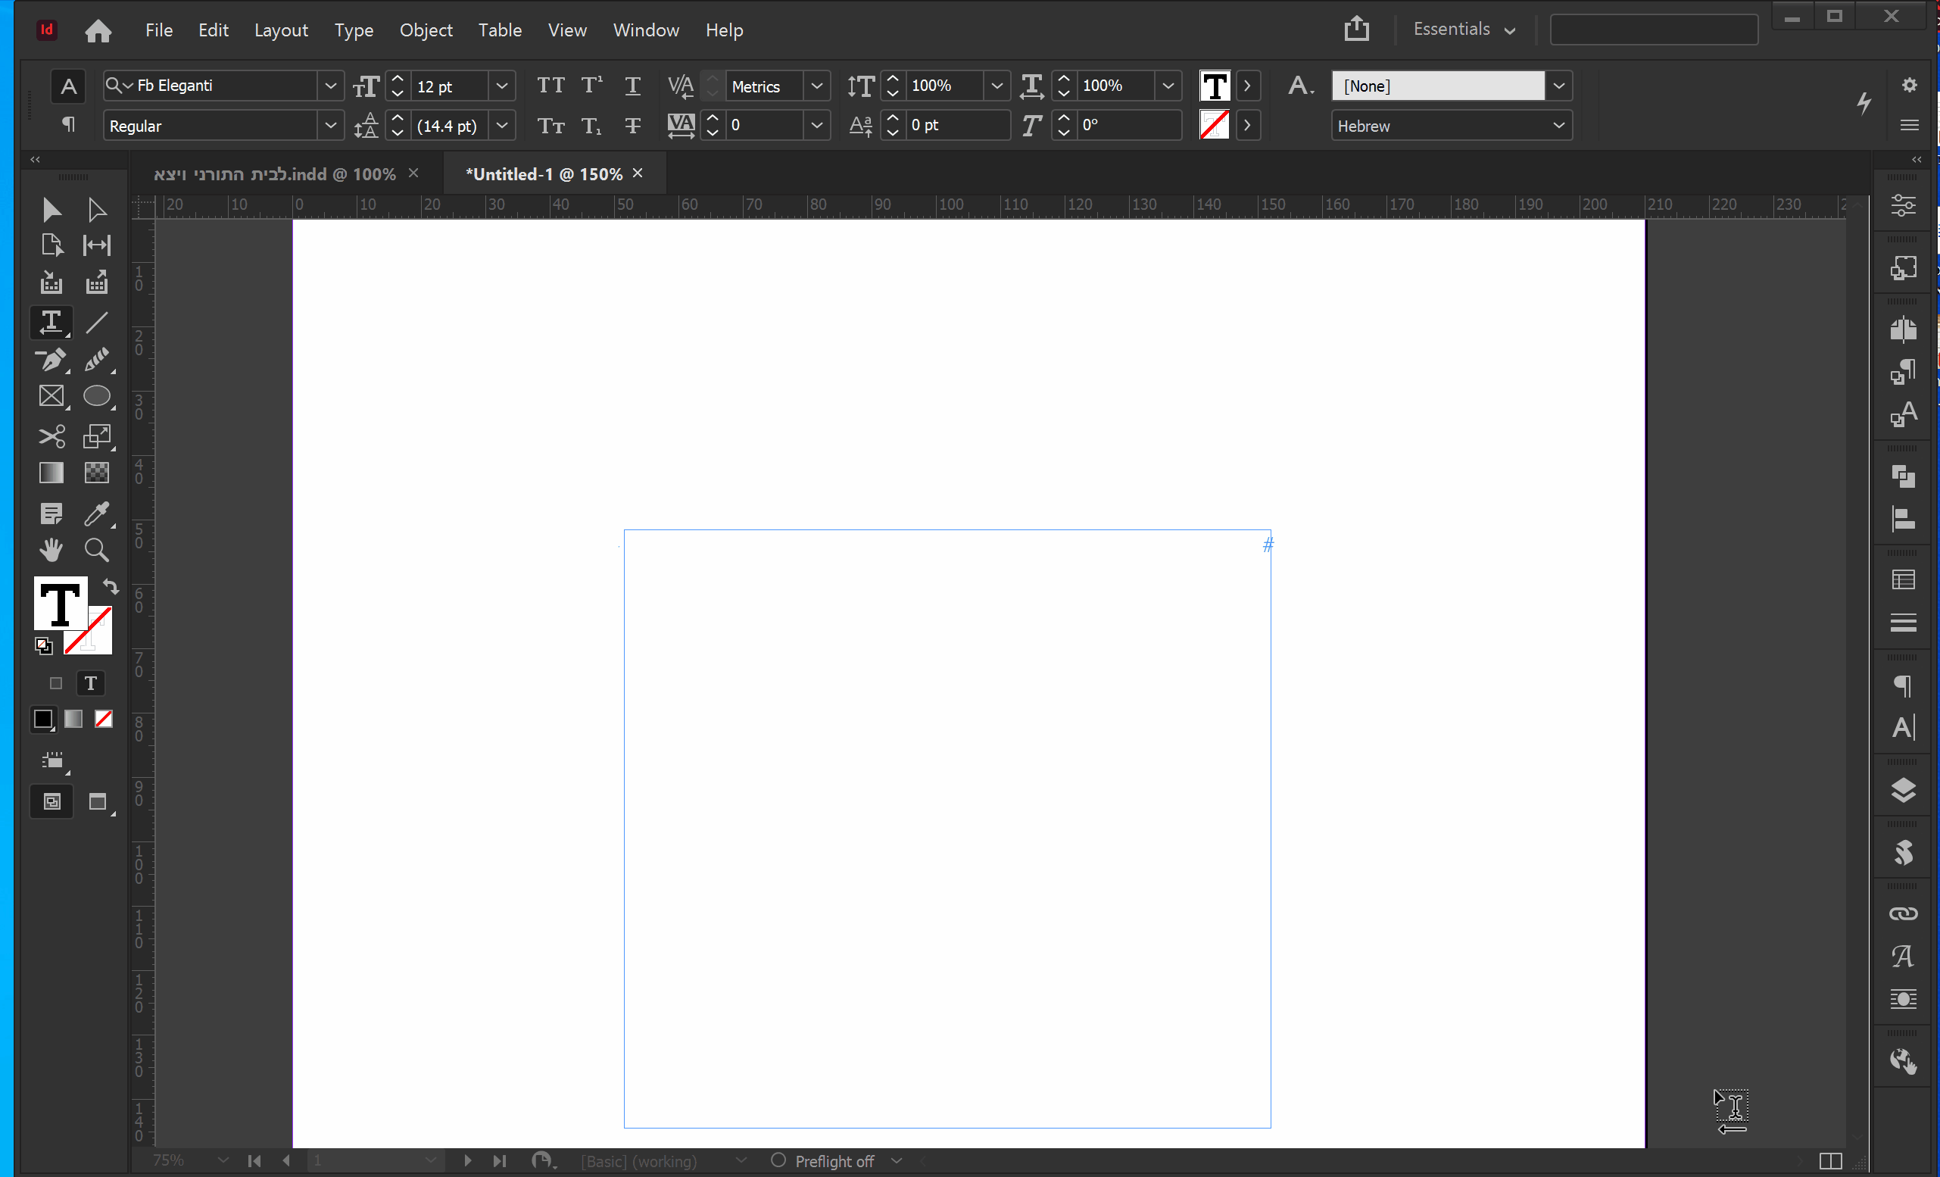Open the Links panel icon
The width and height of the screenshot is (1940, 1177).
point(1902,914)
